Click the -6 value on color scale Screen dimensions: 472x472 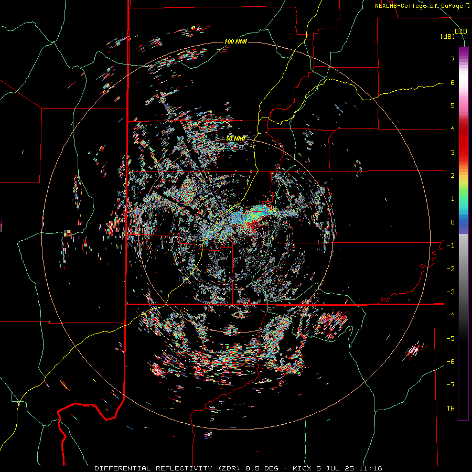pyautogui.click(x=450, y=362)
